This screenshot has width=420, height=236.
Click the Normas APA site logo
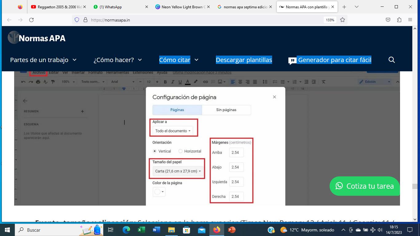click(37, 38)
